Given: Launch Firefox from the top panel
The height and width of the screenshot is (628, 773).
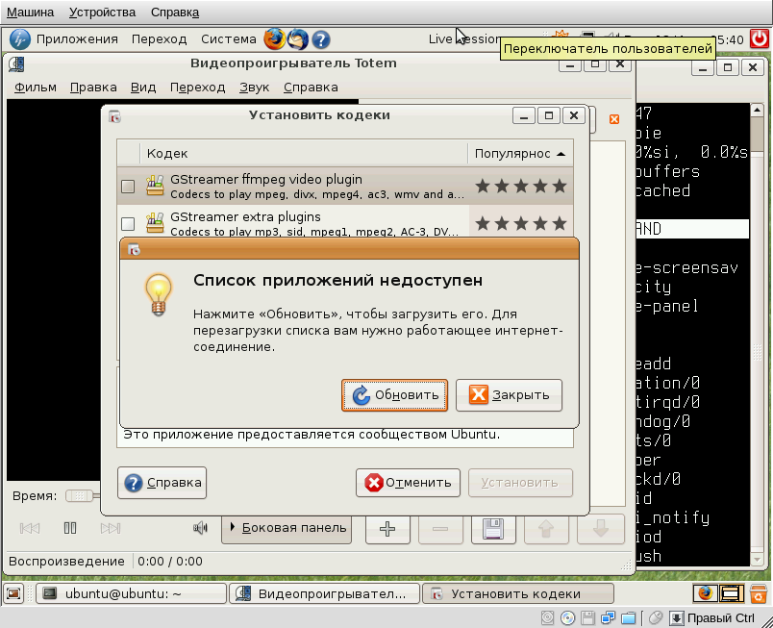Looking at the screenshot, I should coord(275,39).
